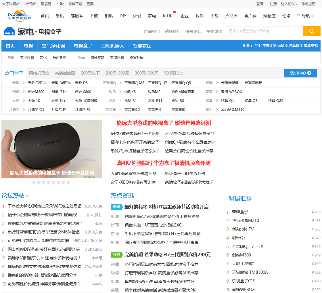The height and width of the screenshot is (293, 322).
Task: Click the first carousel dot indicator
Action: 34,182
